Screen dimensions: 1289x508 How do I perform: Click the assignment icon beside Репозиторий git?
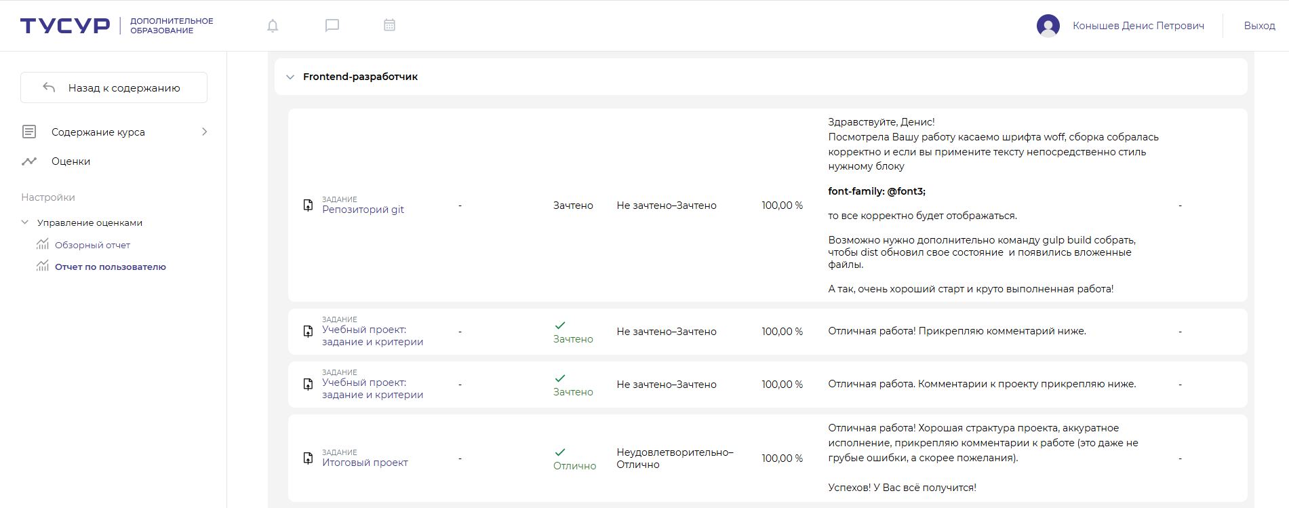pyautogui.click(x=308, y=205)
